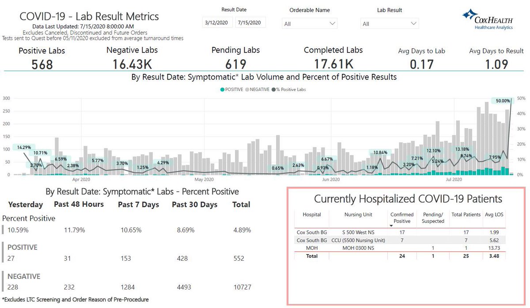Click the Jul 2020 axis label
The height and width of the screenshot is (308, 530).
coord(454,180)
